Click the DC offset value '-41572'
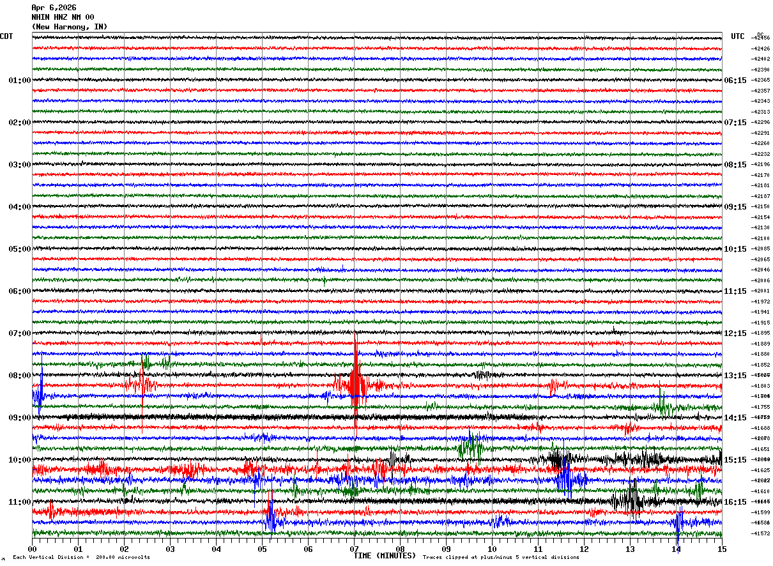The height and width of the screenshot is (566, 773). coord(761,533)
